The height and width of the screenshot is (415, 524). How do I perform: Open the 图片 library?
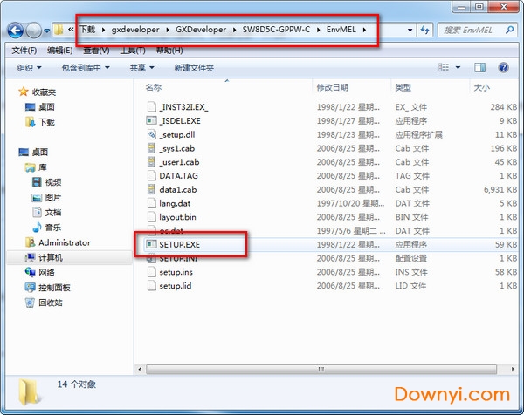pos(53,198)
